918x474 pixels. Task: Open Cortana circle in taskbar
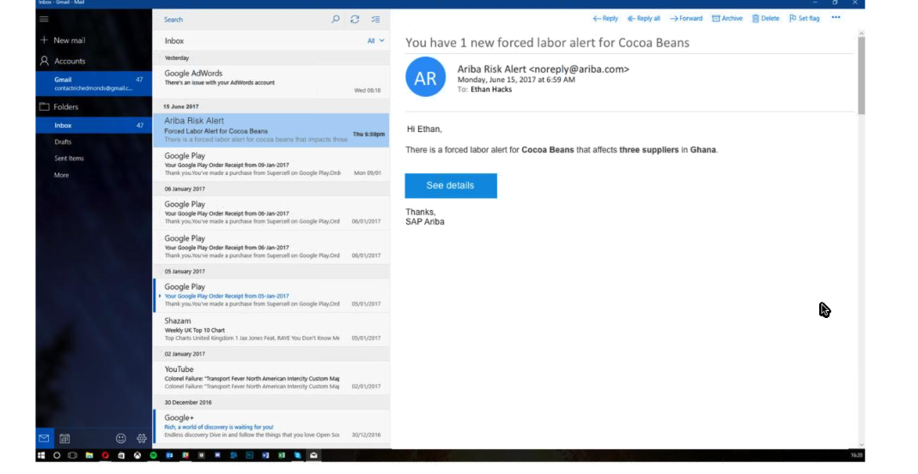pos(57,455)
